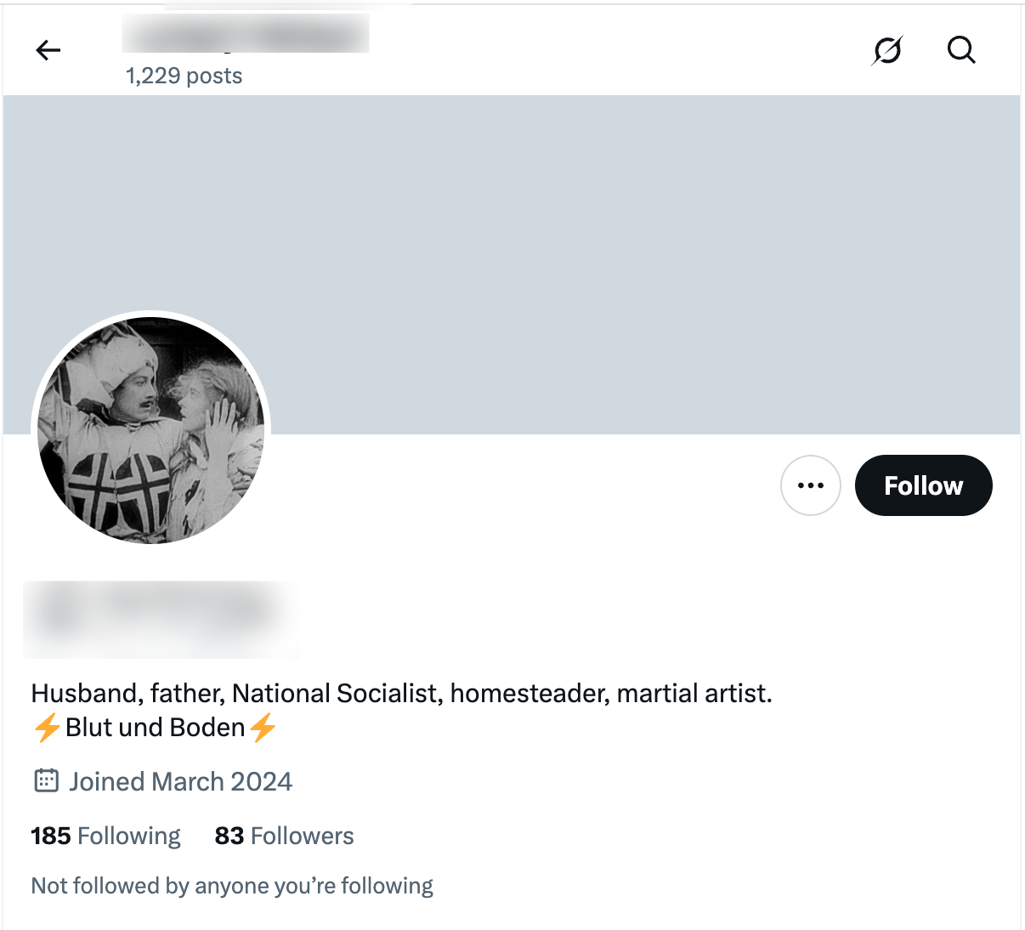Image resolution: width=1025 pixels, height=930 pixels.
Task: Click 'martial artist' in the bio
Action: pos(694,694)
